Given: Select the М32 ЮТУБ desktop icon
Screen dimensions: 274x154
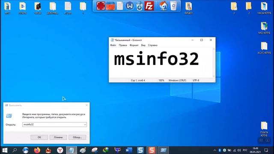Looking at the screenshot, I should [264, 28].
